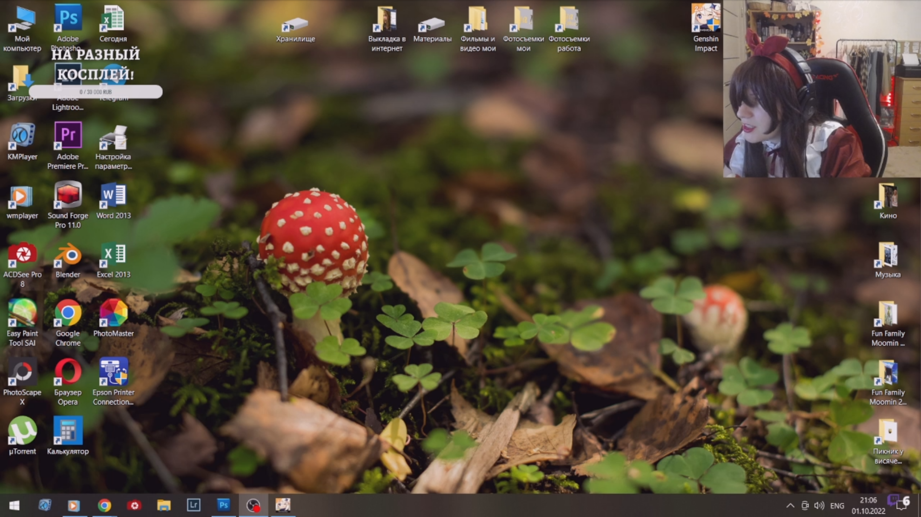This screenshot has width=921, height=517.
Task: Switch to OBS recorder in taskbar
Action: point(253,505)
